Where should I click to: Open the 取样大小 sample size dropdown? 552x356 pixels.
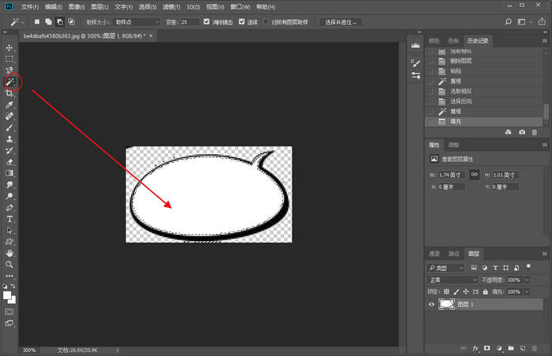tap(136, 22)
